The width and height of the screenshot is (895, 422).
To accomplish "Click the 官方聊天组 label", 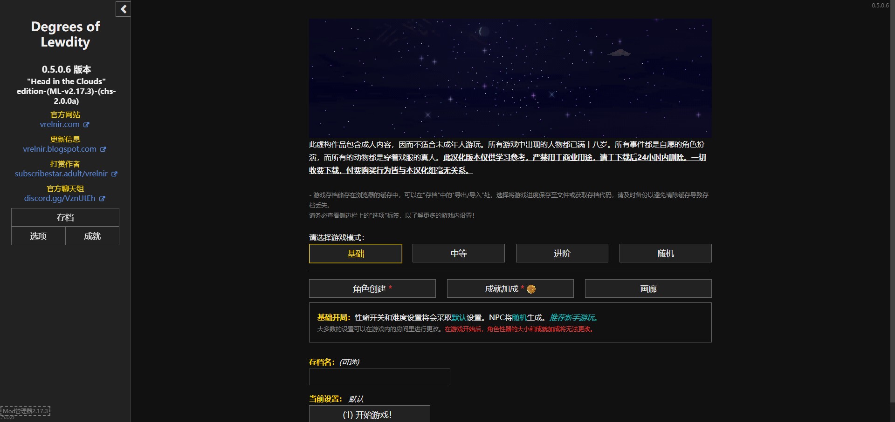I will 65,188.
